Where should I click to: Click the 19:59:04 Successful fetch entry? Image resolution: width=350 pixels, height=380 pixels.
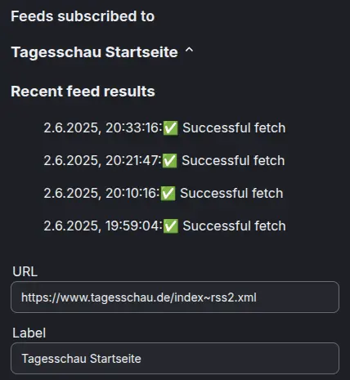pyautogui.click(x=164, y=226)
